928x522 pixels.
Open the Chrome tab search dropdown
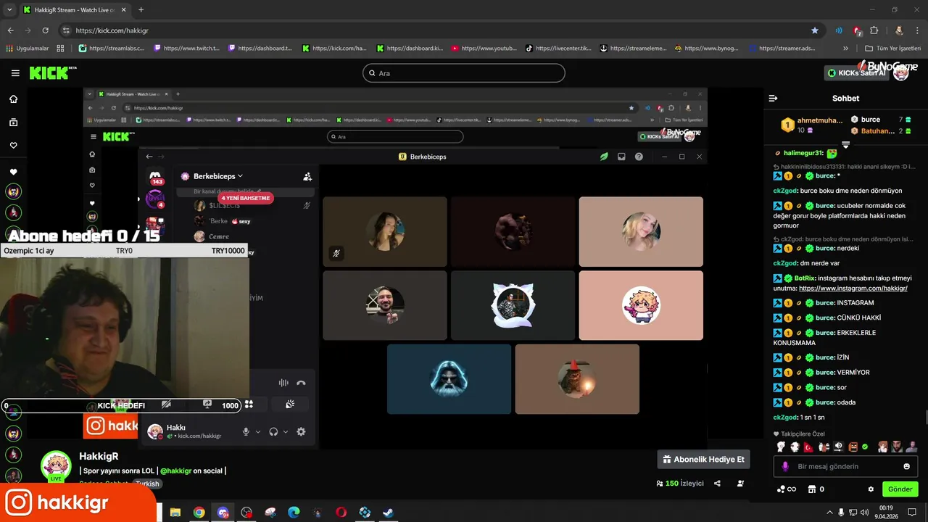point(9,10)
